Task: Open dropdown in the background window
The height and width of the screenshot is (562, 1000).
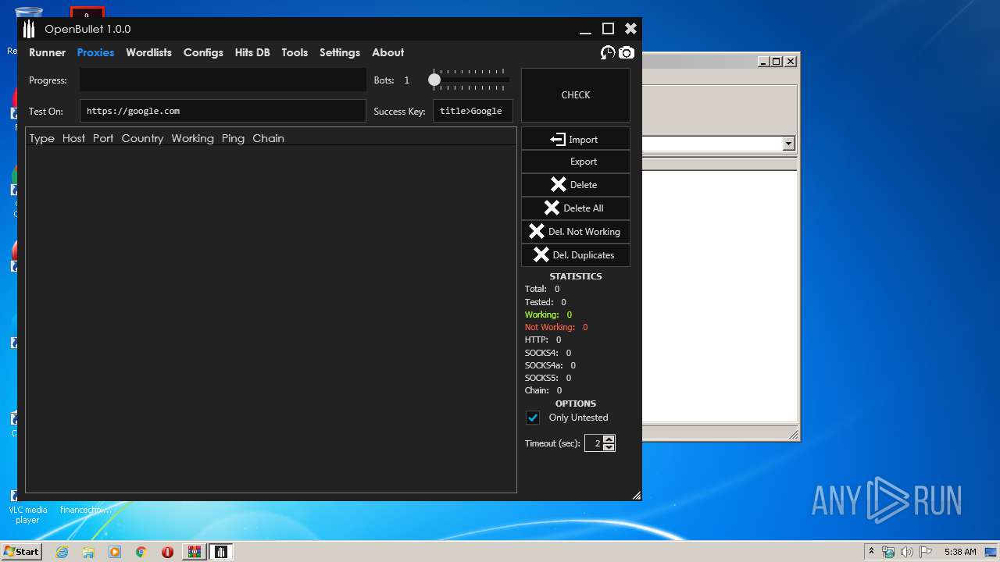Action: coord(788,144)
